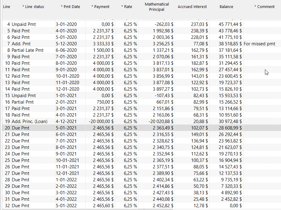Select the 'Partial Late Pmt' status cell
Screen dimensions: 281x210
pyautogui.click(x=33, y=50)
